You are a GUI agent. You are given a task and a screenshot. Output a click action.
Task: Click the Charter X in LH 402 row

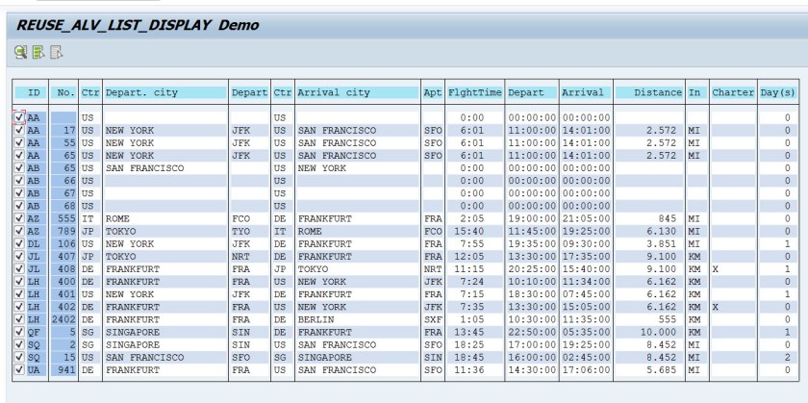(716, 307)
